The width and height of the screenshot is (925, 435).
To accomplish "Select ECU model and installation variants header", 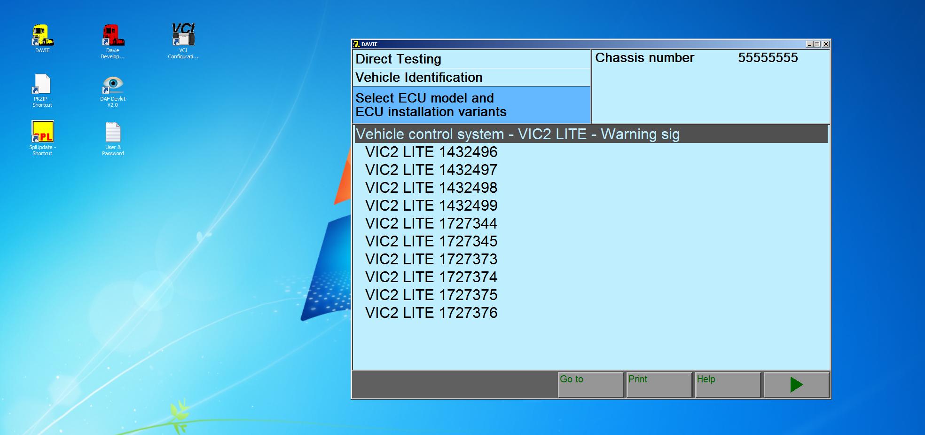I will pyautogui.click(x=431, y=105).
